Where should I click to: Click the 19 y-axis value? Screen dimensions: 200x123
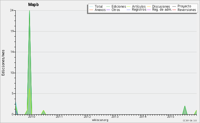(x=12, y=31)
